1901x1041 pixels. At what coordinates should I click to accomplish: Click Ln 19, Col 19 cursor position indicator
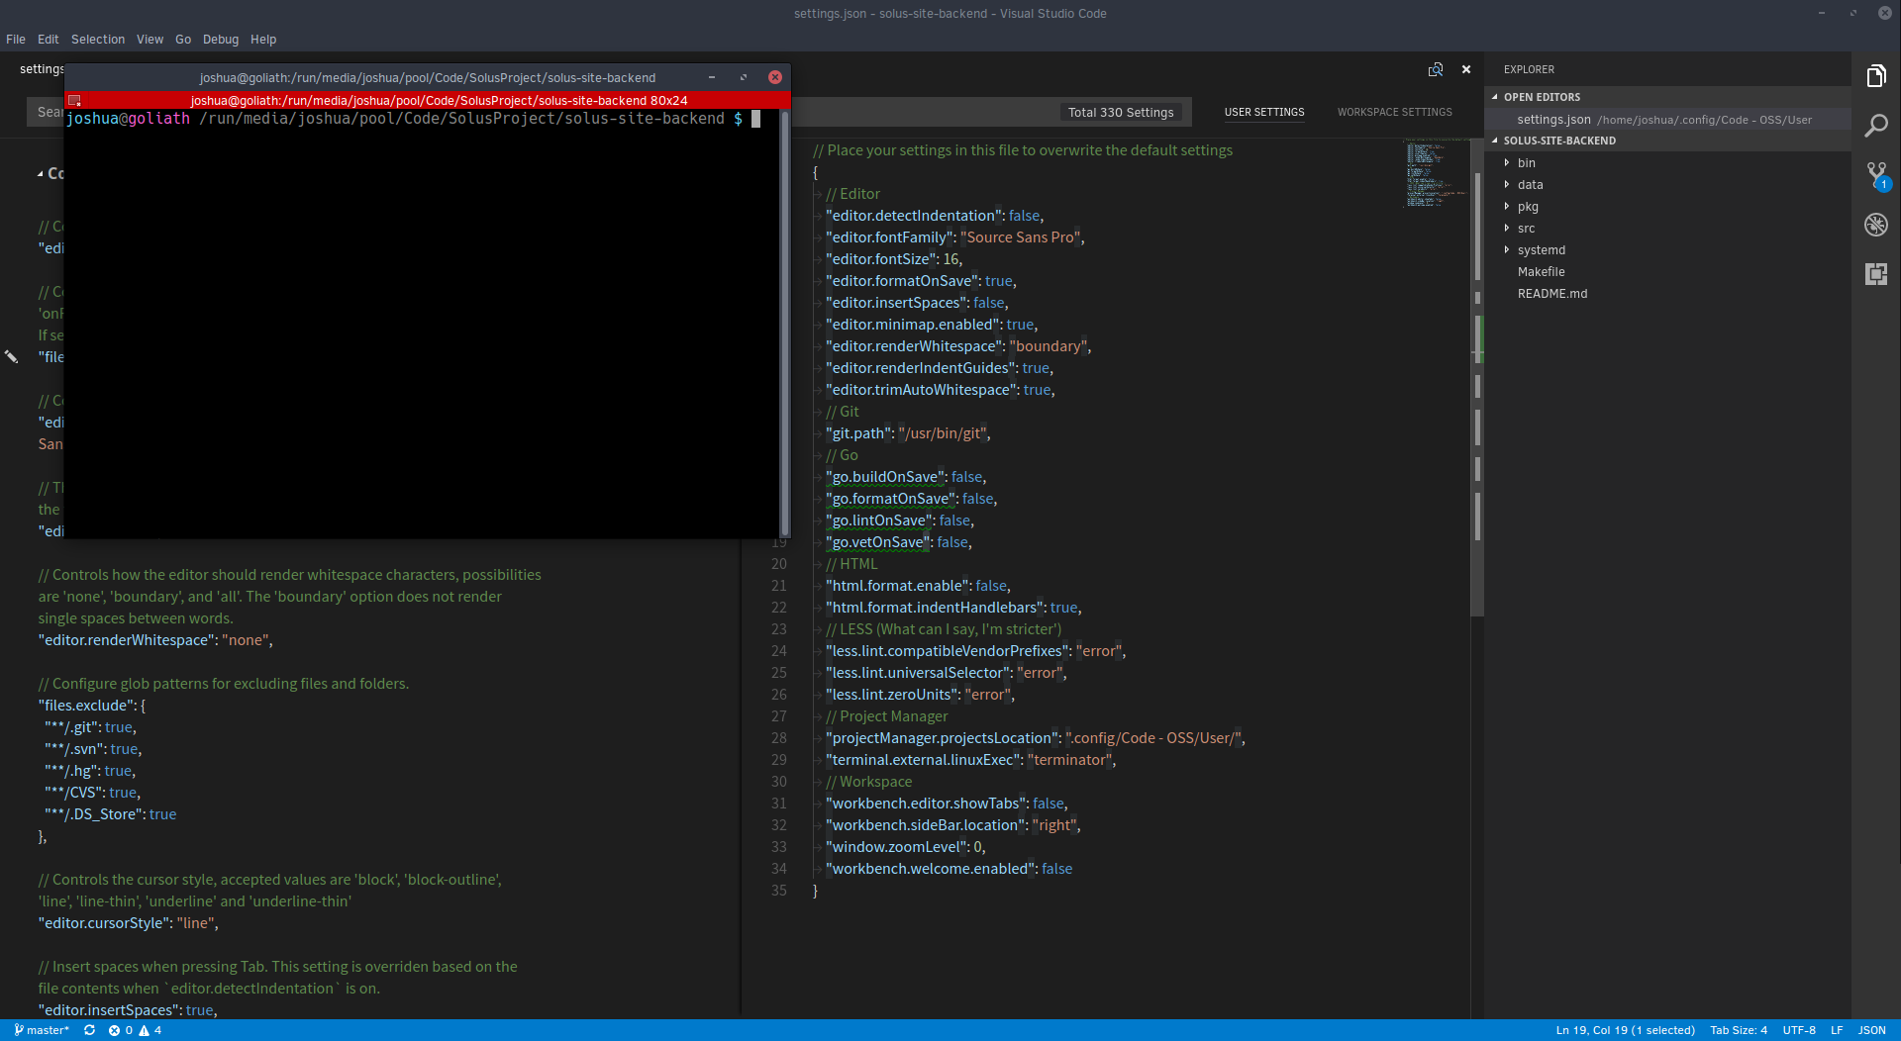pos(1625,1030)
